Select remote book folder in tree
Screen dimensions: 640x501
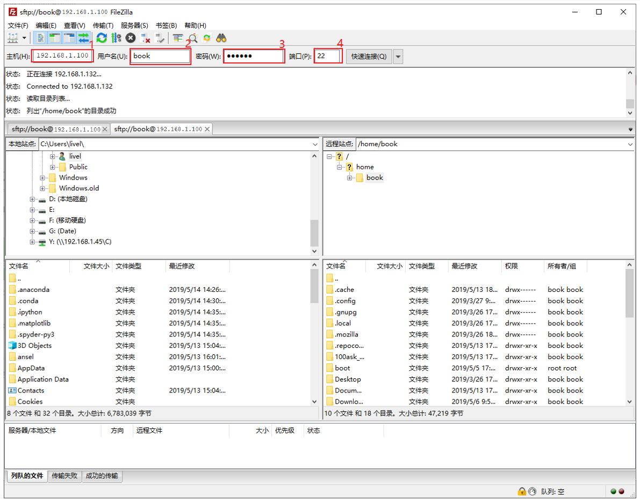tap(375, 177)
